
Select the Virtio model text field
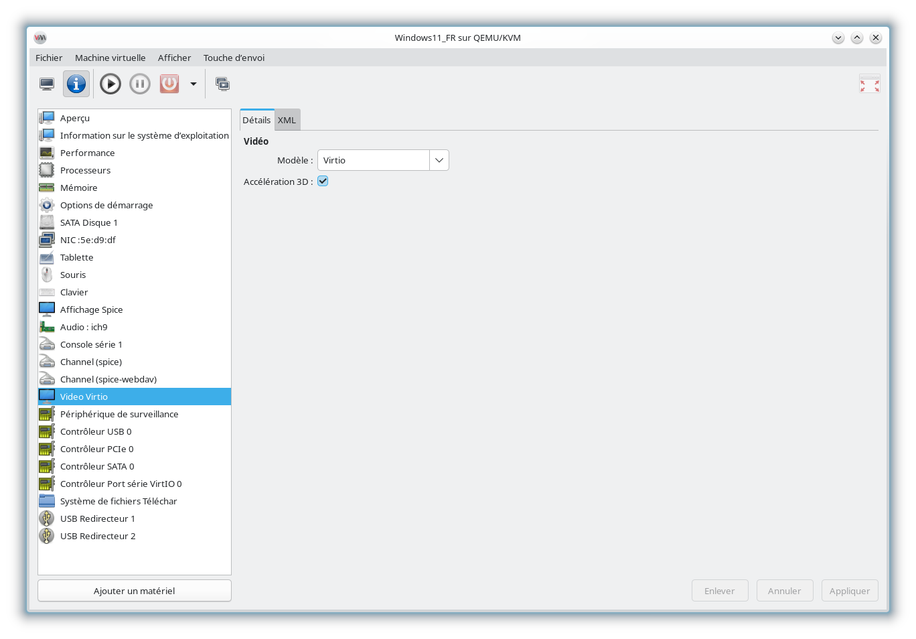click(x=374, y=160)
